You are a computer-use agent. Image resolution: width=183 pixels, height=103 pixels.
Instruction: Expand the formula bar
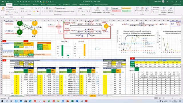(x=182, y=17)
